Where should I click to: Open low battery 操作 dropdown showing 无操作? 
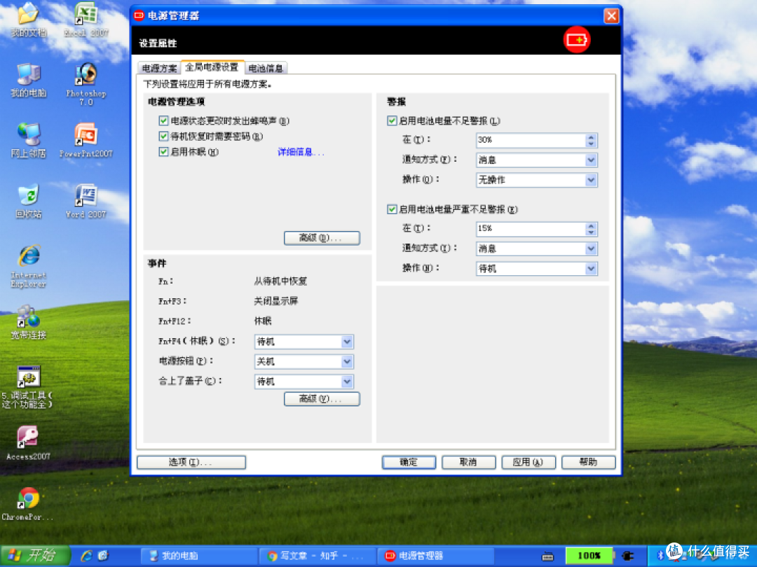[x=536, y=180]
